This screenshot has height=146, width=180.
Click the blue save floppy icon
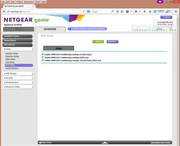click(127, 11)
